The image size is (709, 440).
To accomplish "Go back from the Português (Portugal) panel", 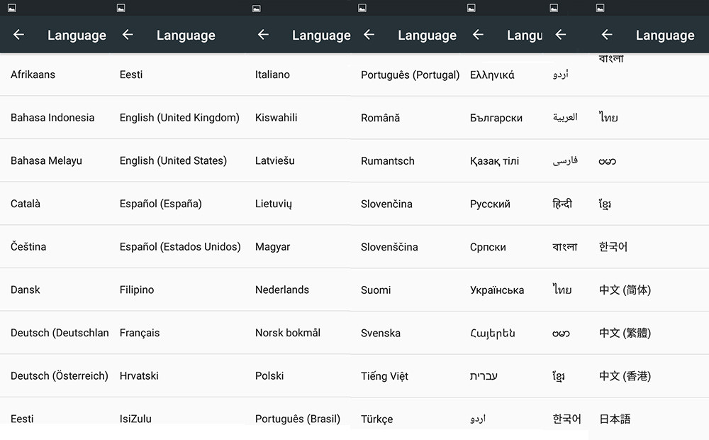I will click(369, 35).
